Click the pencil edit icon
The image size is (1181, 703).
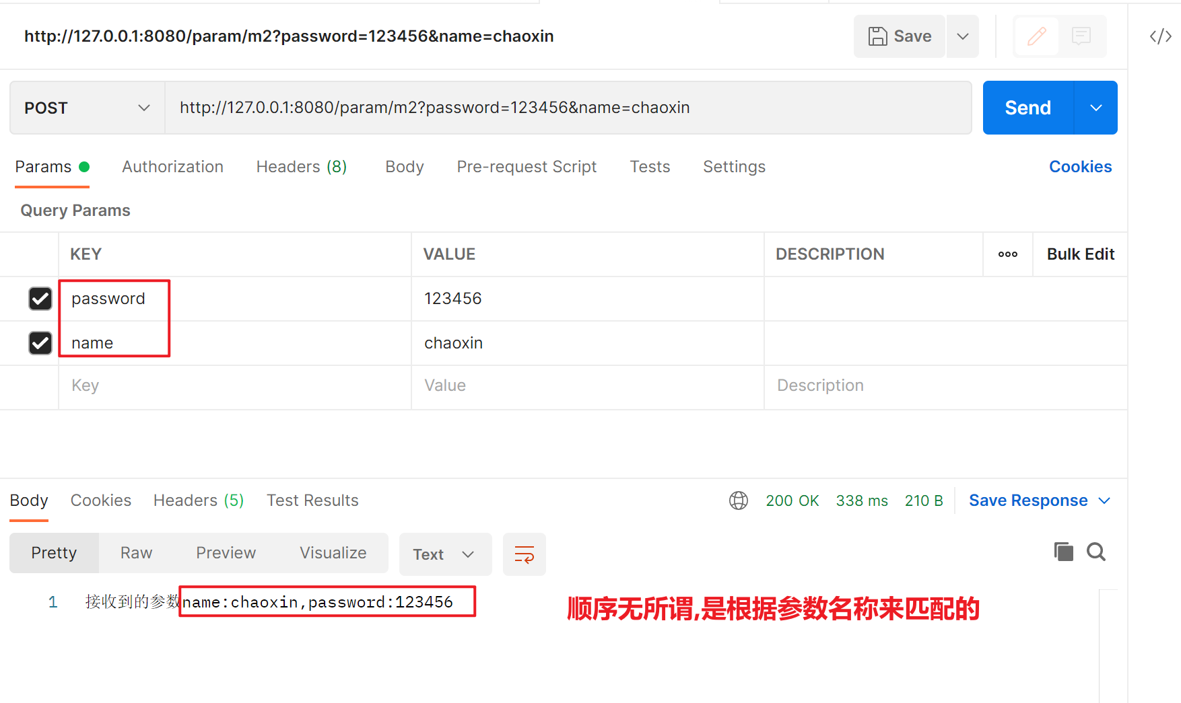(x=1037, y=36)
